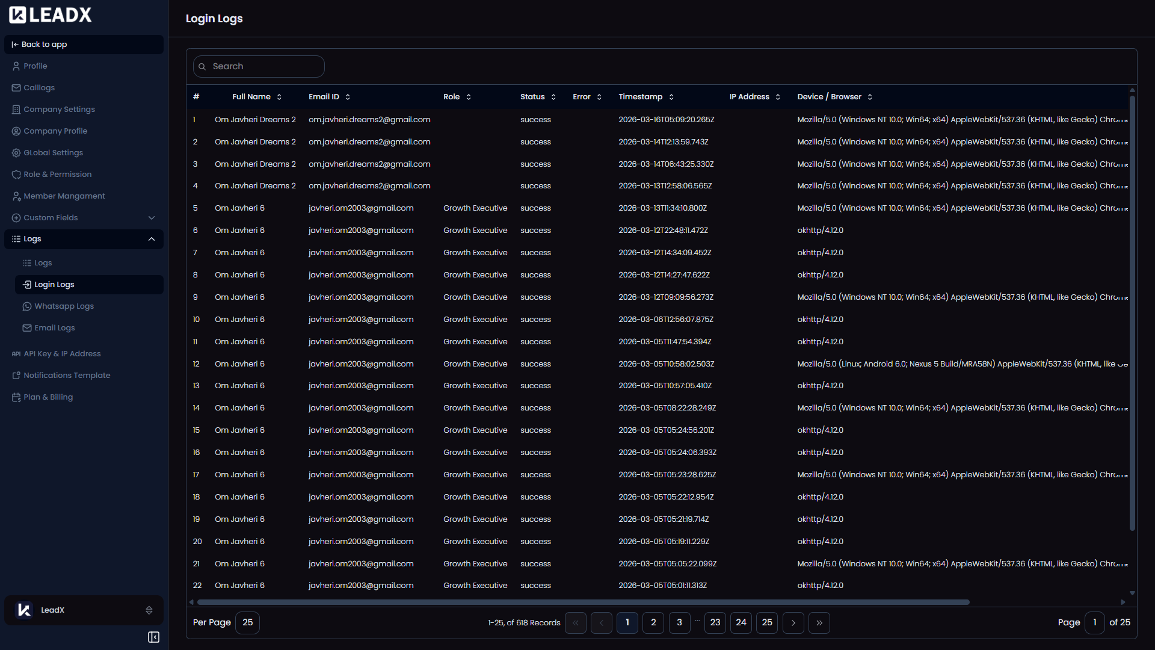Return via the Back to app item

[x=44, y=44]
